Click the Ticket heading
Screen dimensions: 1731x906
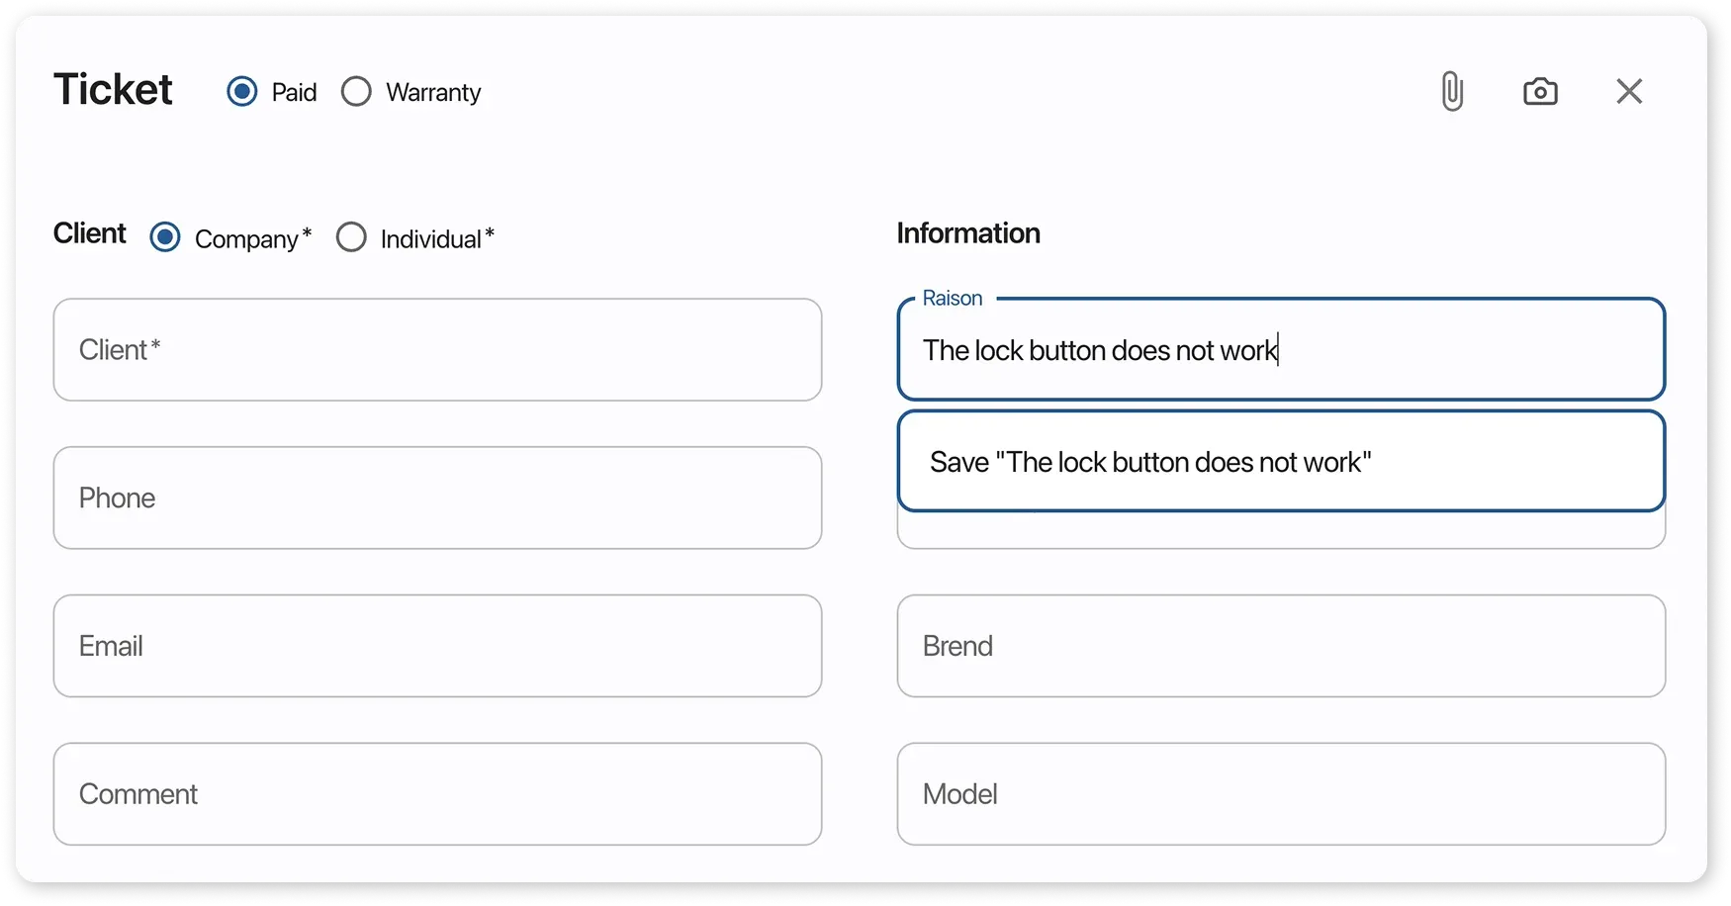point(113,89)
